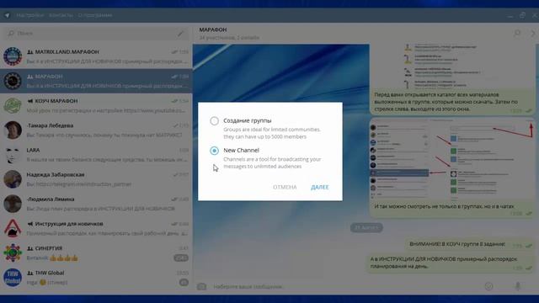Click the attach camera icon near message box

pyautogui.click(x=202, y=286)
